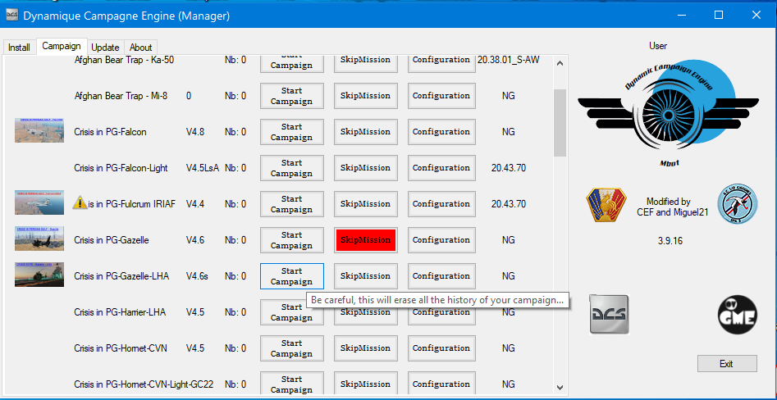Viewport: 777px width, 400px height.
Task: Click version text 'V4.6s'
Action: pyautogui.click(x=197, y=276)
